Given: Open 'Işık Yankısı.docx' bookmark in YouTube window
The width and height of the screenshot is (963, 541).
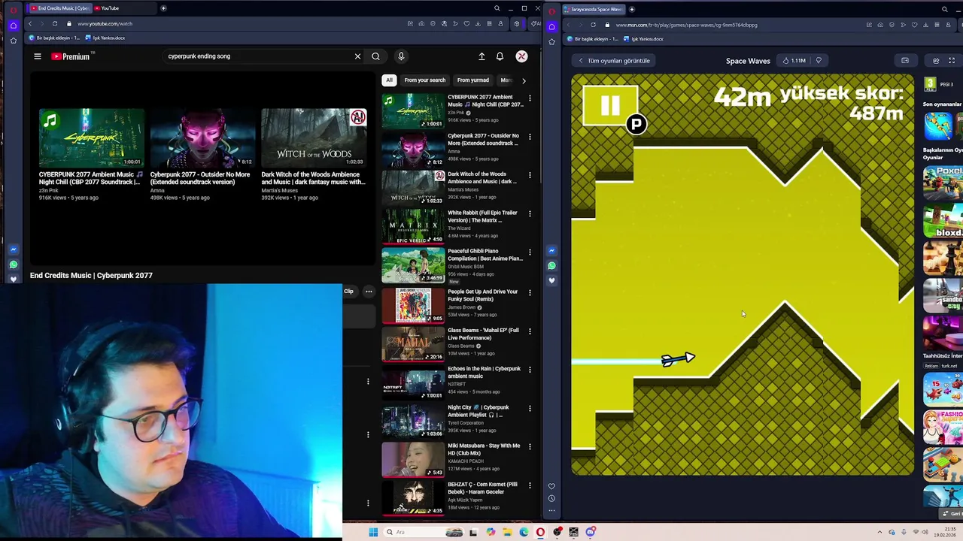Looking at the screenshot, I should 105,38.
